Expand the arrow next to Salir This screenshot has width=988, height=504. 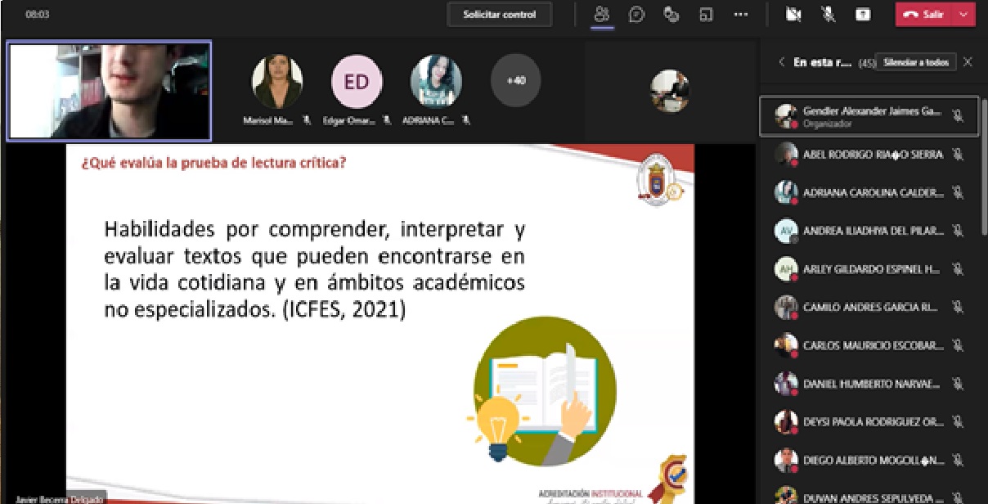964,14
